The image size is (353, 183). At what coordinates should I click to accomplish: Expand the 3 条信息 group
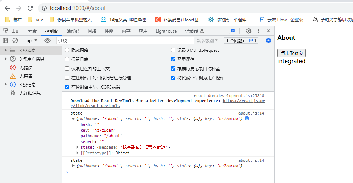[6, 84]
